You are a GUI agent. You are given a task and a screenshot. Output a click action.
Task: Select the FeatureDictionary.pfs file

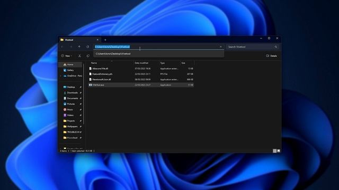pos(141,74)
